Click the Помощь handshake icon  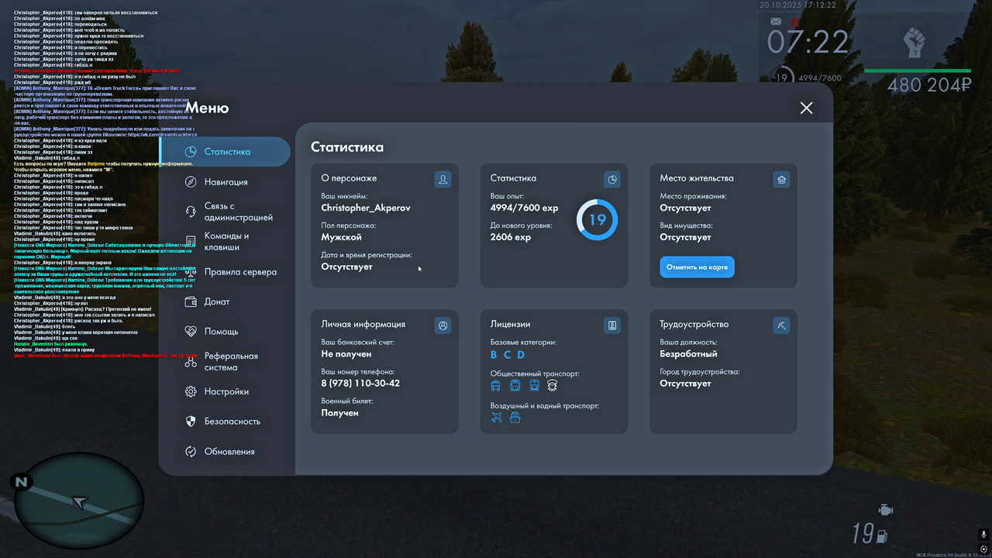pos(191,331)
